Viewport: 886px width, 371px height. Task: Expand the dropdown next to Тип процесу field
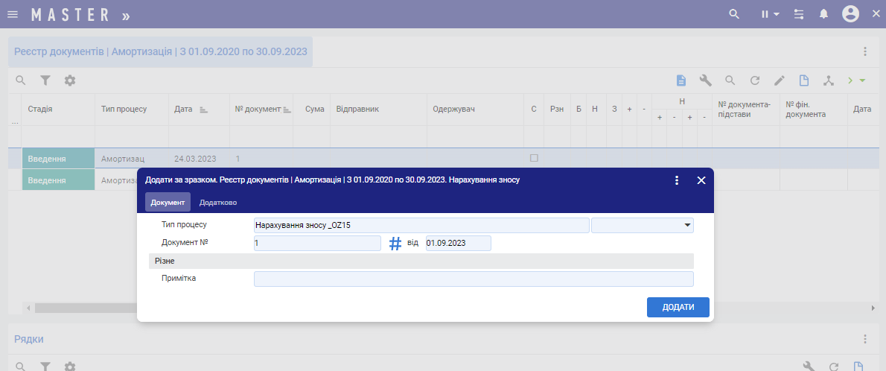coord(686,225)
